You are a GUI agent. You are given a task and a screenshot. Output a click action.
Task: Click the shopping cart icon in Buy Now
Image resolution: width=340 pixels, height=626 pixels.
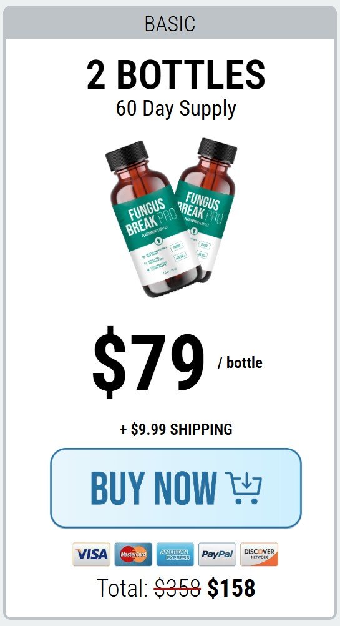click(x=243, y=487)
